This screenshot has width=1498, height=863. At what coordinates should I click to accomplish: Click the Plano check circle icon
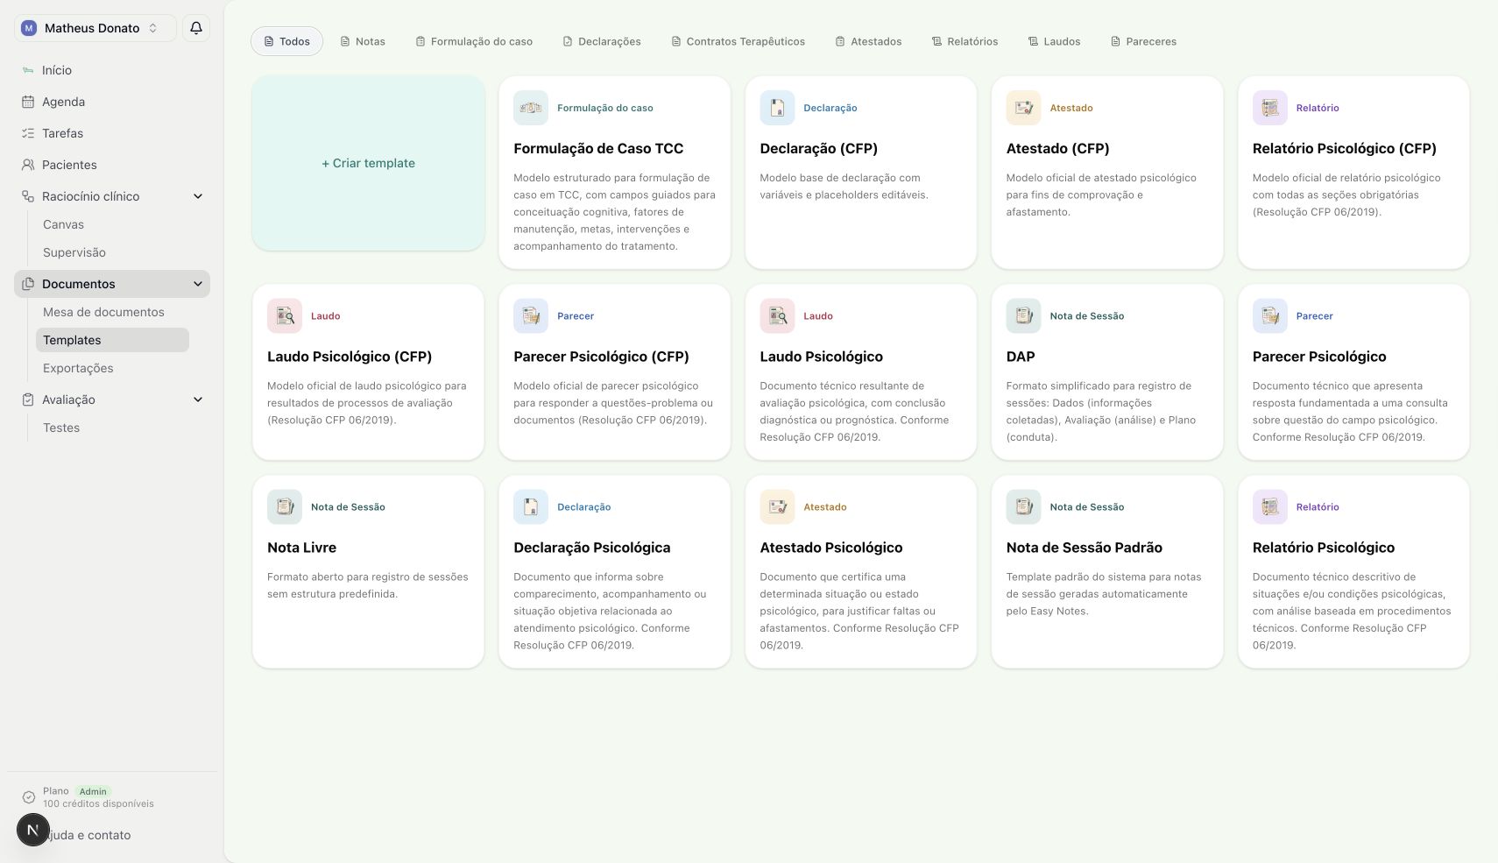[29, 797]
